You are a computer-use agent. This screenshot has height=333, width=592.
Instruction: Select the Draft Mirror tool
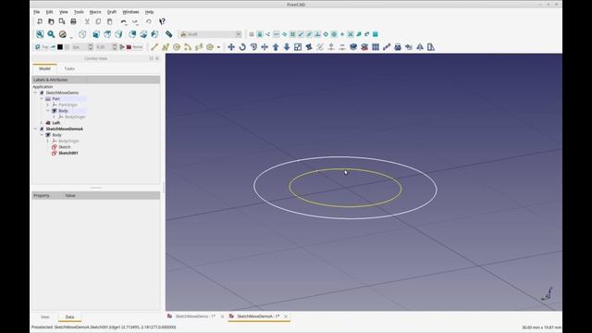[420, 47]
